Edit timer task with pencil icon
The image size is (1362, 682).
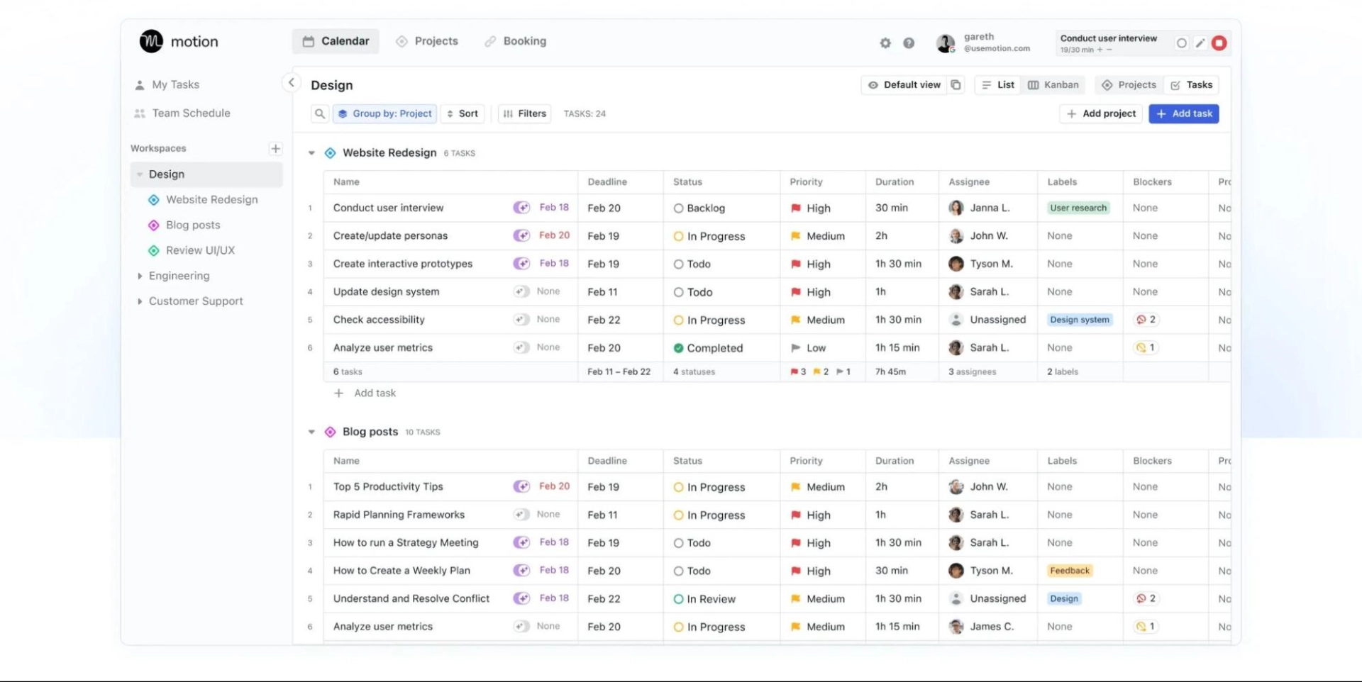1200,43
